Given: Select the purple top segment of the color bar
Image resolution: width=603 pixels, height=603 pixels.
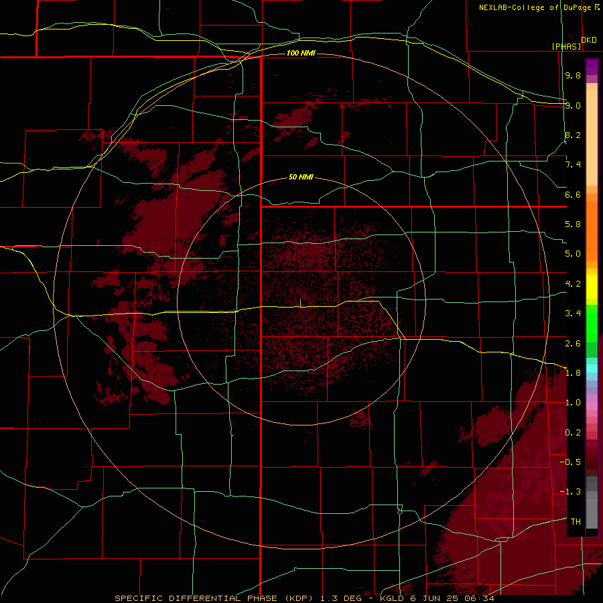Looking at the screenshot, I should (592, 67).
